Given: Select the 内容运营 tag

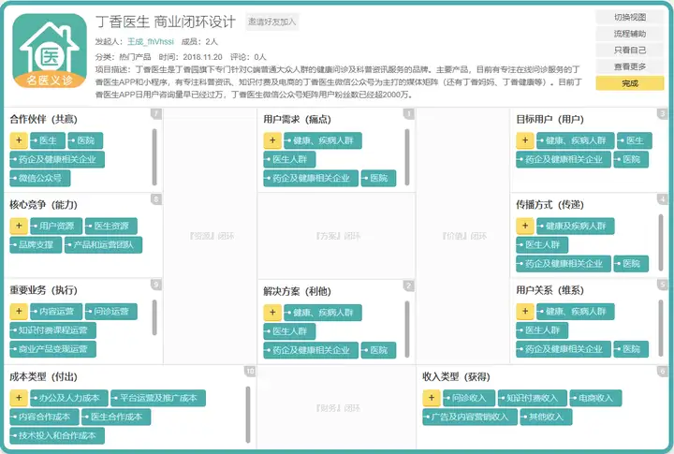Looking at the screenshot, I should coord(56,312).
